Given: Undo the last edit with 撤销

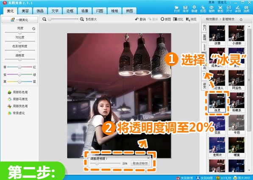Looking at the screenshot, I should 140,19.
